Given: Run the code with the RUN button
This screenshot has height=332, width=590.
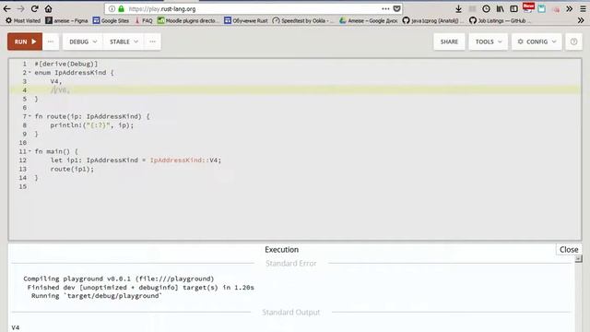Looking at the screenshot, I should tap(25, 41).
